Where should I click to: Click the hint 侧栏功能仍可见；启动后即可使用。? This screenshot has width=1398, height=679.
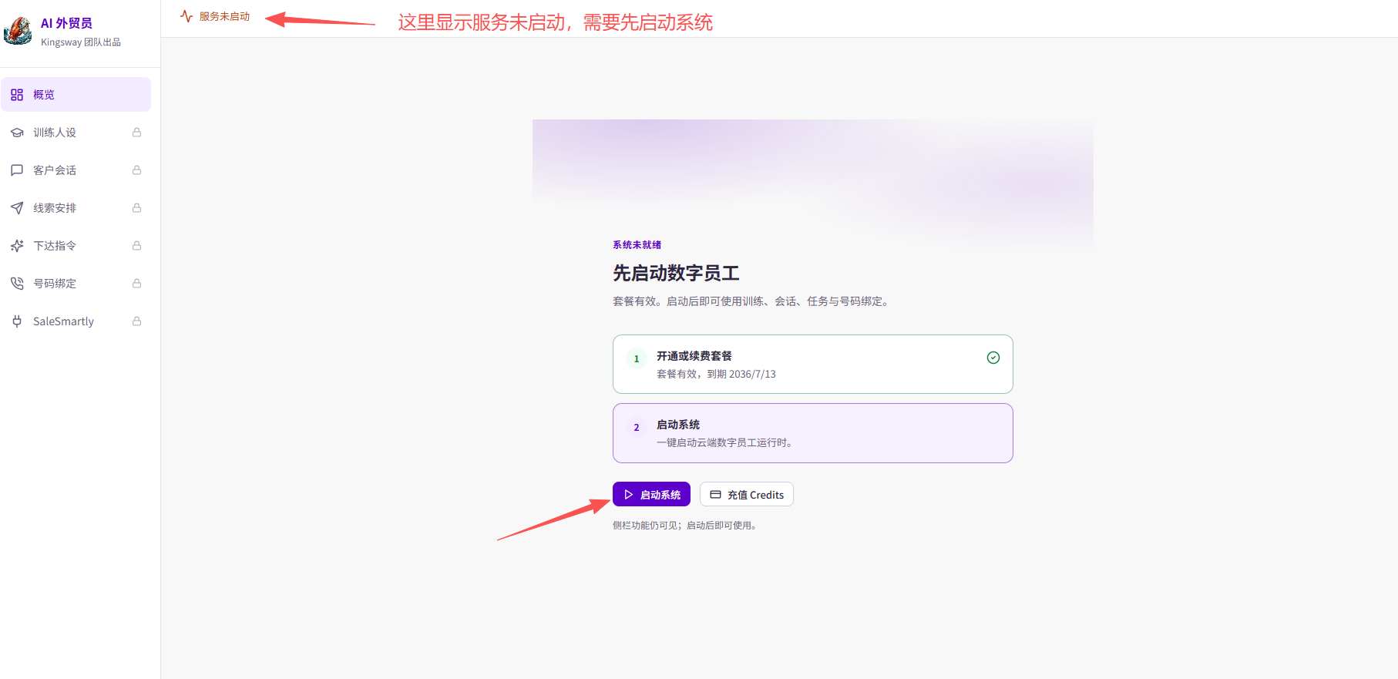point(687,526)
